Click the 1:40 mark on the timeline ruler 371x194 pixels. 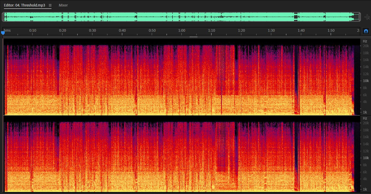301,30
